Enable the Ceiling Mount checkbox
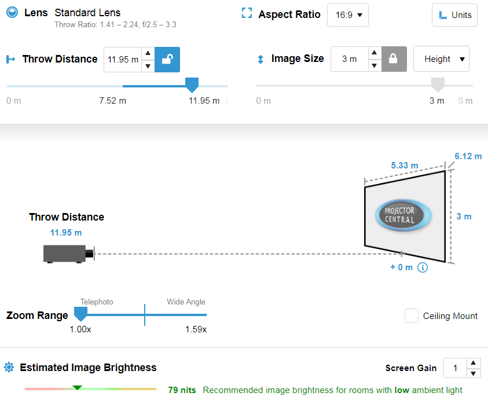Viewport: 488px width, 400px height. click(x=412, y=315)
